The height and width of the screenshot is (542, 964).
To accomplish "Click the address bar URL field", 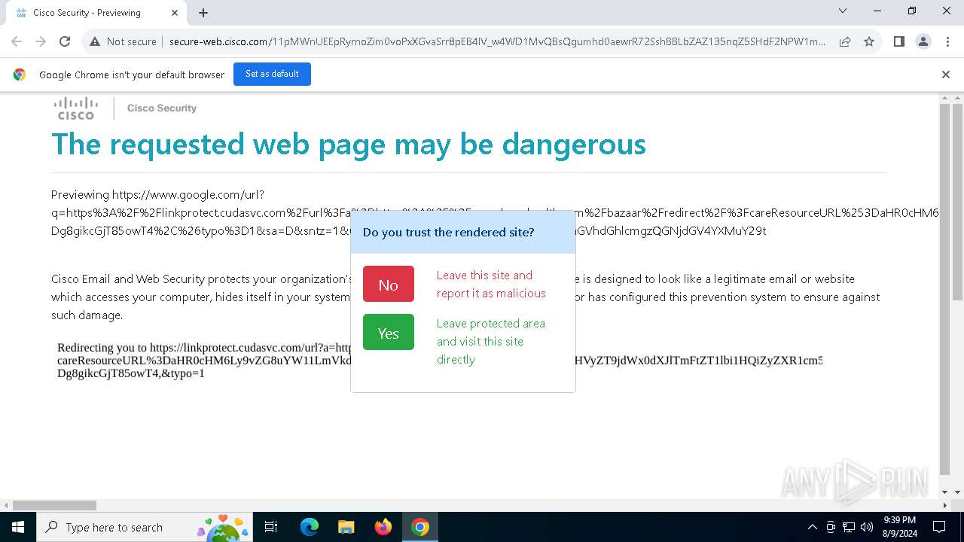I will click(x=497, y=41).
